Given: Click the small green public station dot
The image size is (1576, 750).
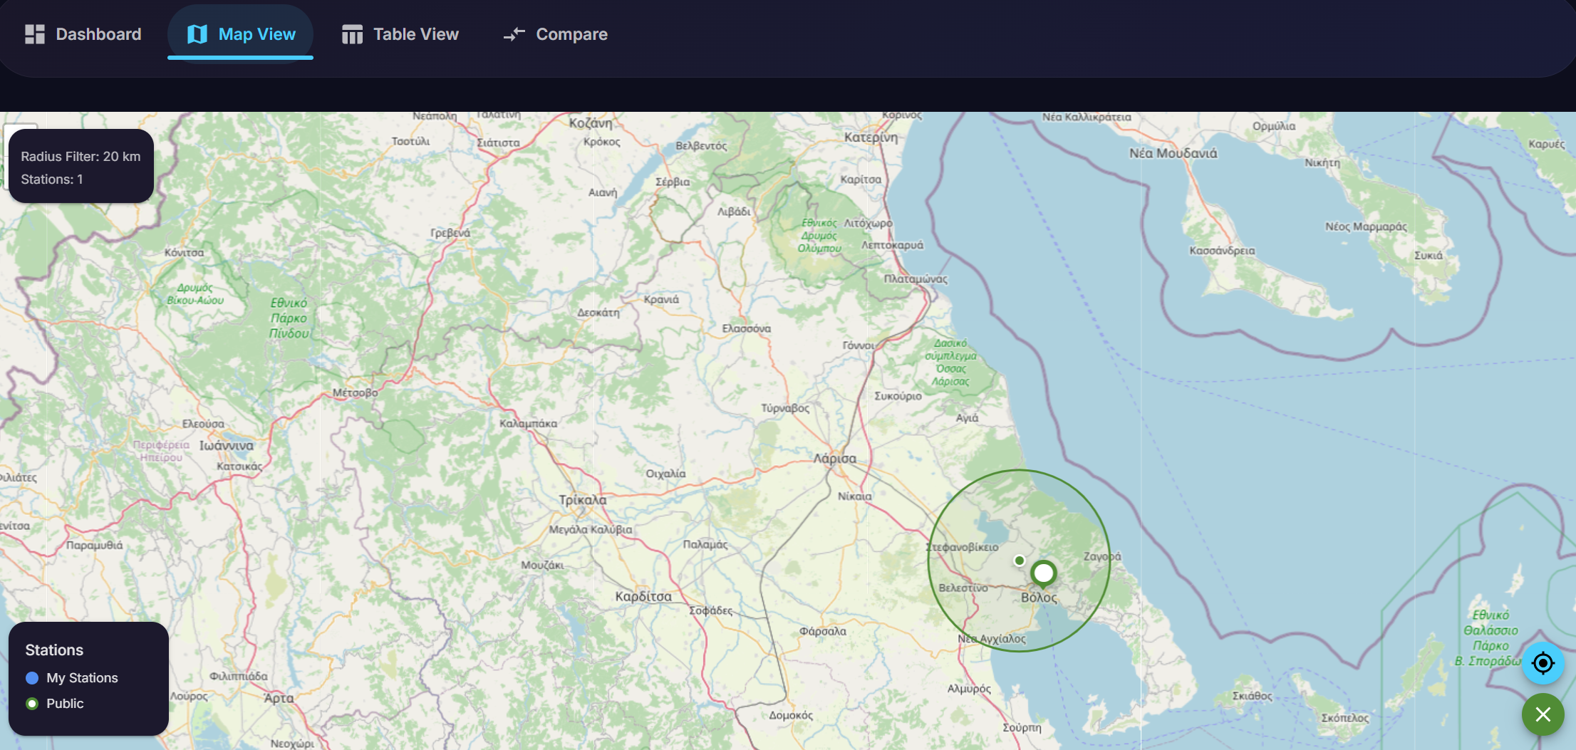Looking at the screenshot, I should coord(1018,560).
